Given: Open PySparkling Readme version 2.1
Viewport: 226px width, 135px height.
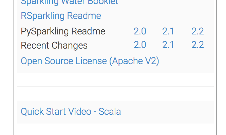Looking at the screenshot, I should (x=168, y=31).
